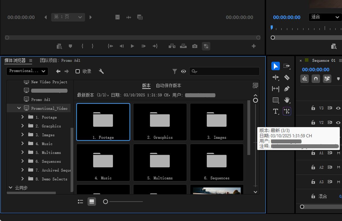Toggle V3 track visibility eye

(338, 108)
